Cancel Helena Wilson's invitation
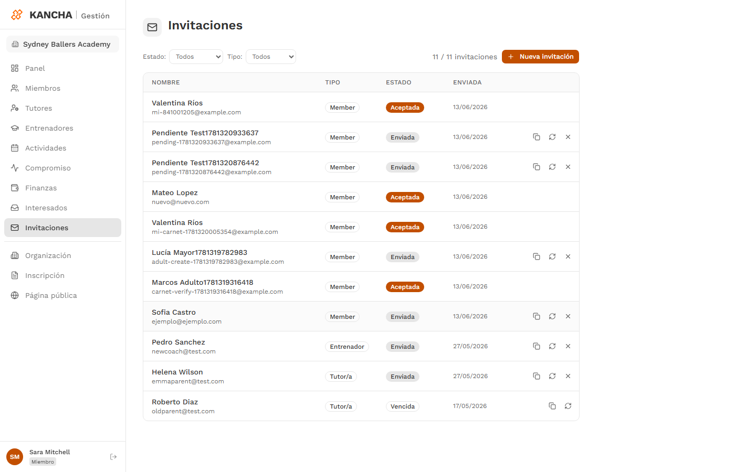This screenshot has height=472, width=756. point(568,376)
